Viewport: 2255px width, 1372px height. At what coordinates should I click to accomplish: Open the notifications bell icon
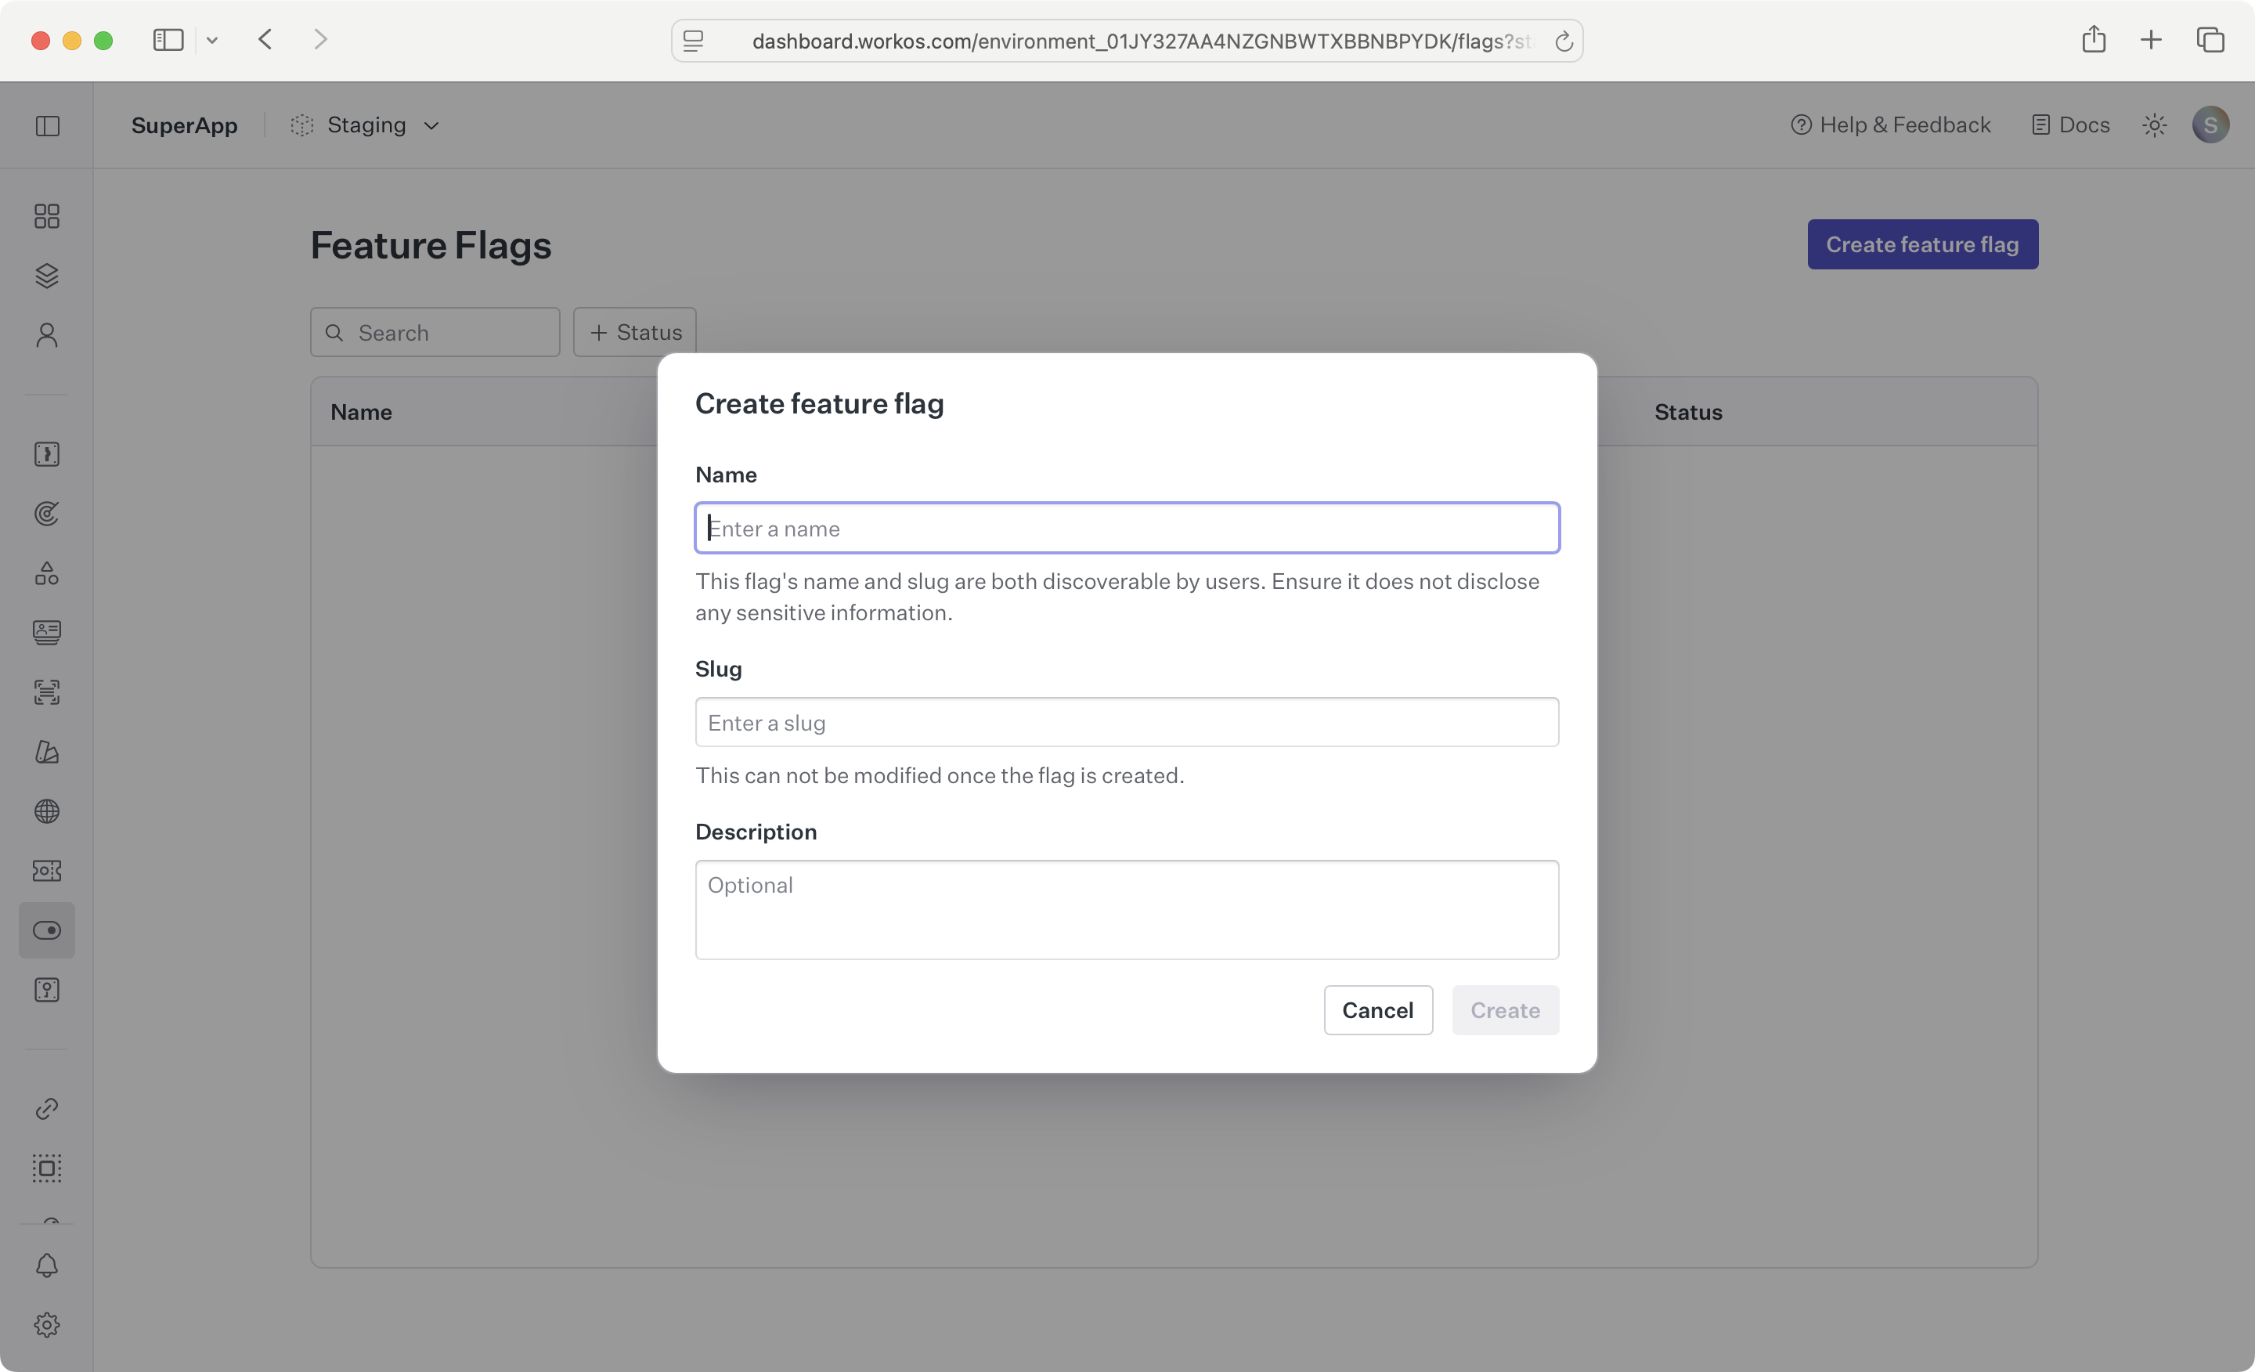click(47, 1265)
